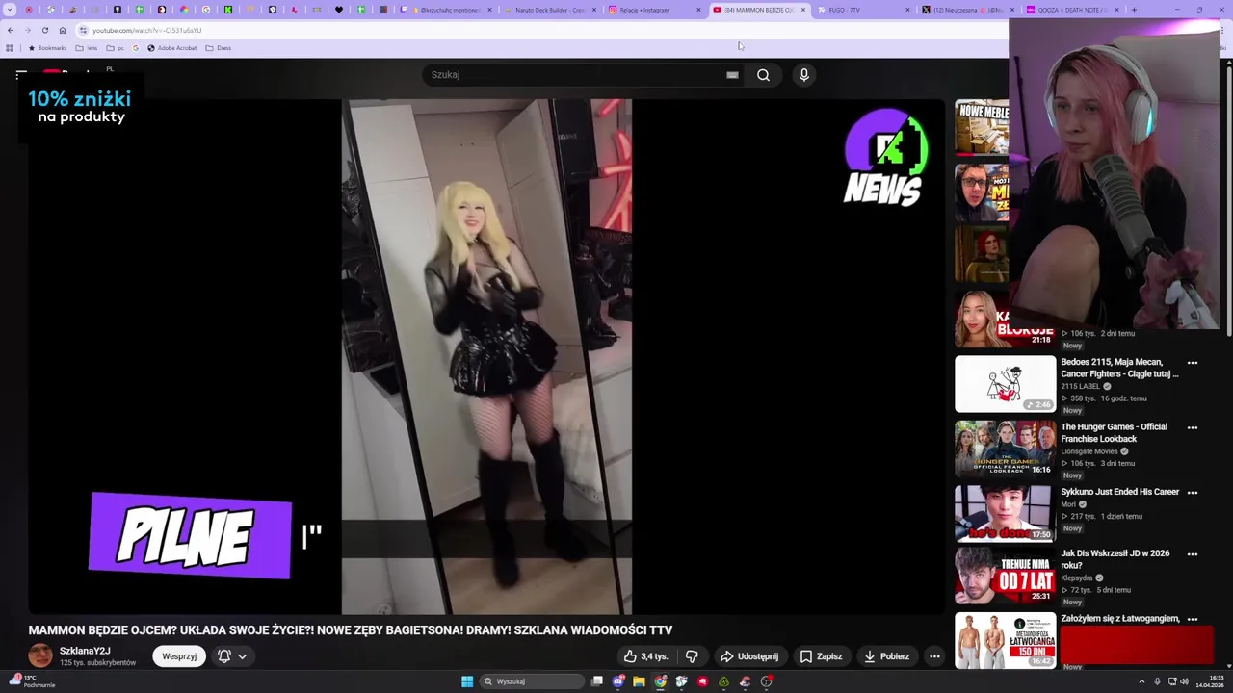Screen dimensions: 1233x693
Task: Reload the page with the refresh icon
Action: (44, 30)
